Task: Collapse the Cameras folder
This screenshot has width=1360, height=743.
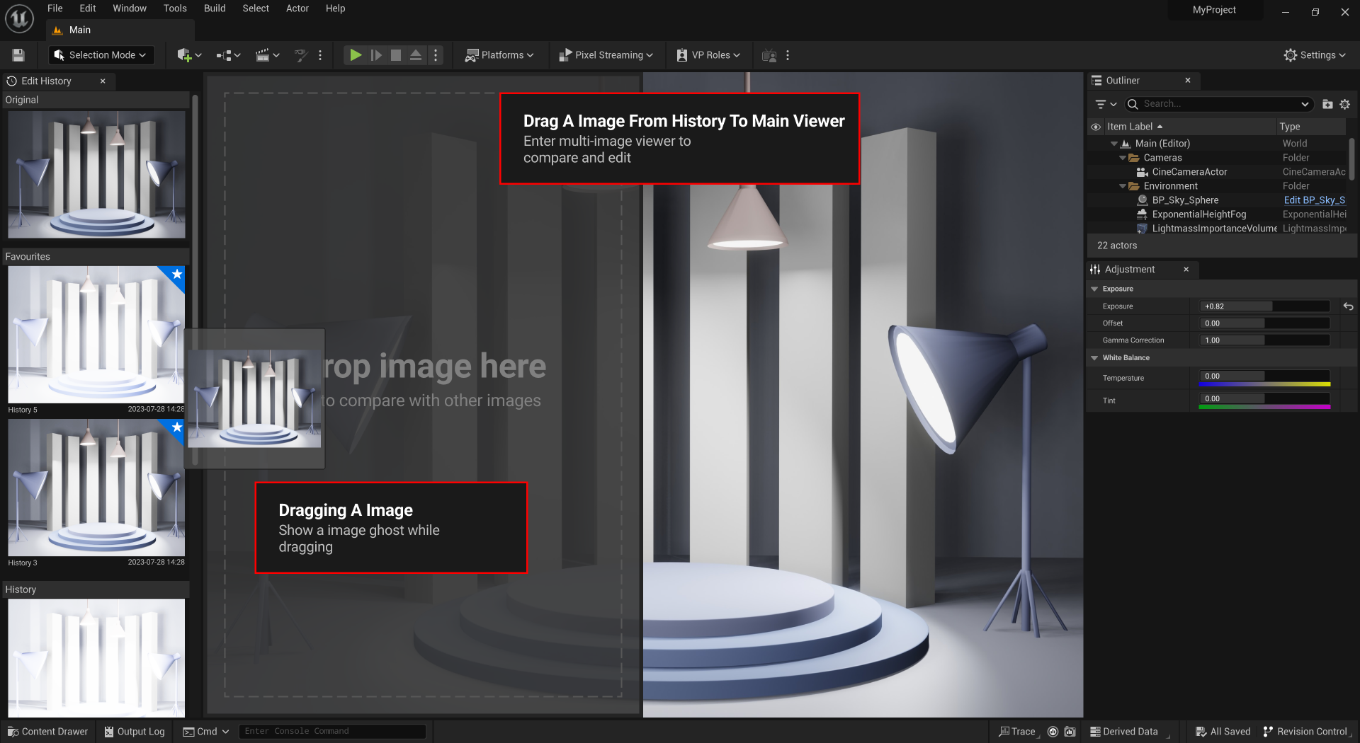Action: [x=1122, y=158]
